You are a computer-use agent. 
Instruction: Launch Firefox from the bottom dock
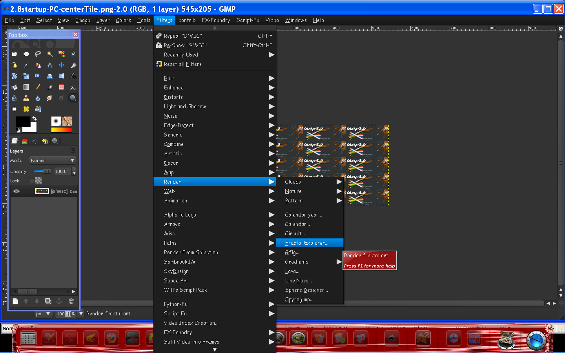pyautogui.click(x=111, y=338)
